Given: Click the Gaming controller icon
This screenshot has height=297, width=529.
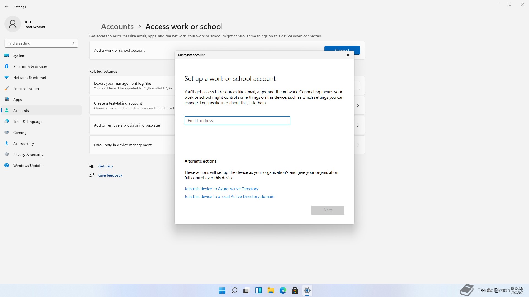Looking at the screenshot, I should tap(7, 133).
